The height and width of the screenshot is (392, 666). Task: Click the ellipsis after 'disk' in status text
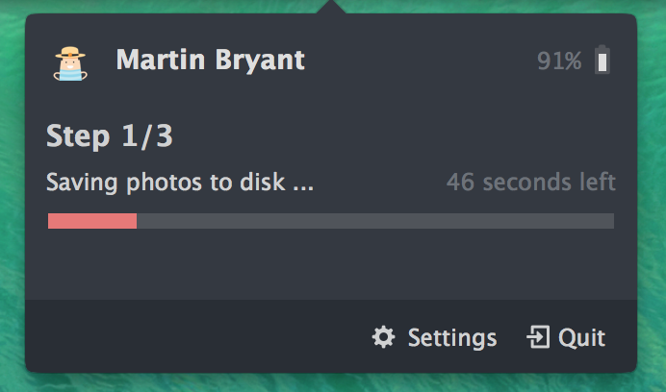[x=300, y=188]
